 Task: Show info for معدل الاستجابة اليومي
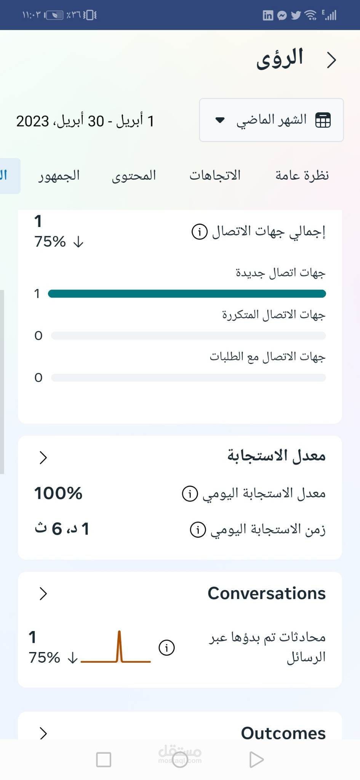tap(190, 494)
